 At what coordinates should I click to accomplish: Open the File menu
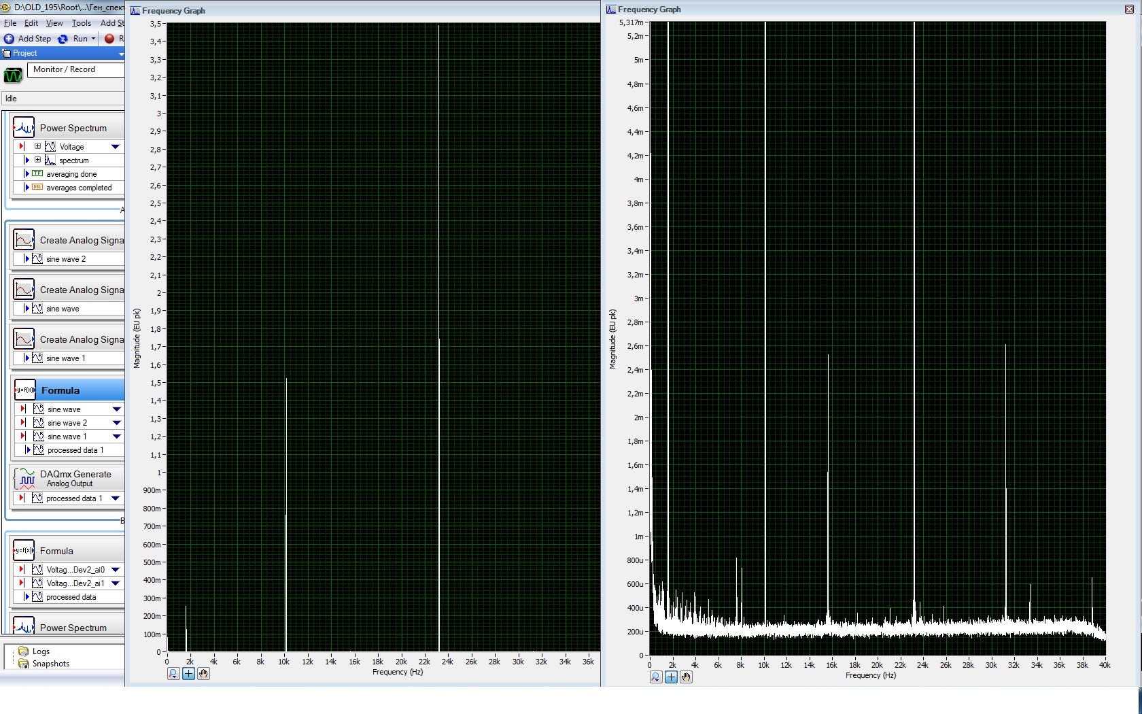point(10,23)
